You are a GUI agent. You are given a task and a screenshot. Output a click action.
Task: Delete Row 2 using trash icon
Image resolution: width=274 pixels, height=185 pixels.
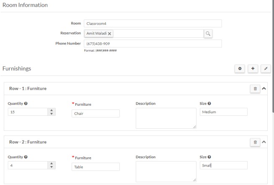click(255, 142)
